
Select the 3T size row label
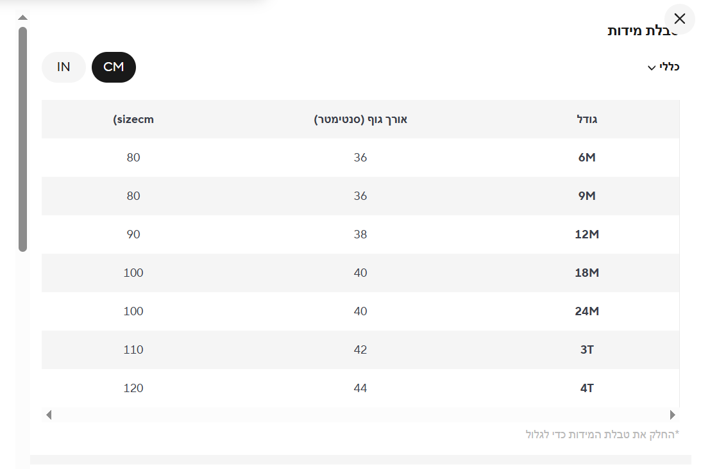(x=587, y=350)
